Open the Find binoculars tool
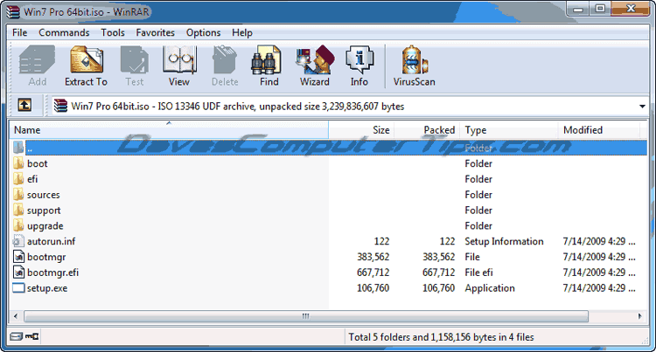656x352 pixels. point(266,60)
